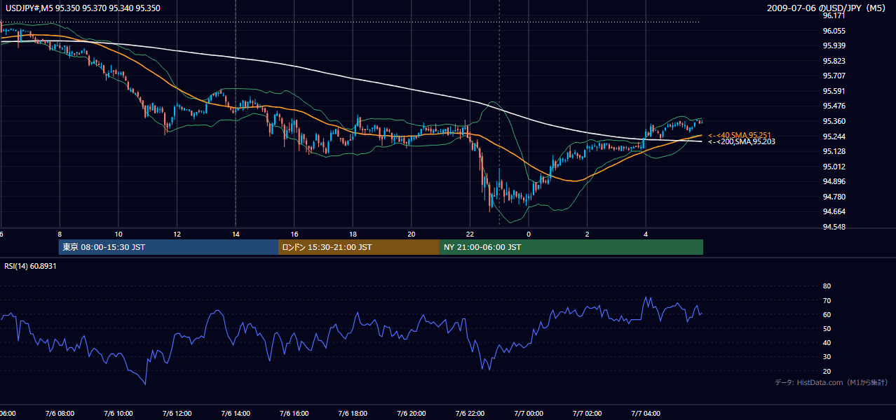
Task: Click the HistData.com data credit text
Action: [831, 382]
